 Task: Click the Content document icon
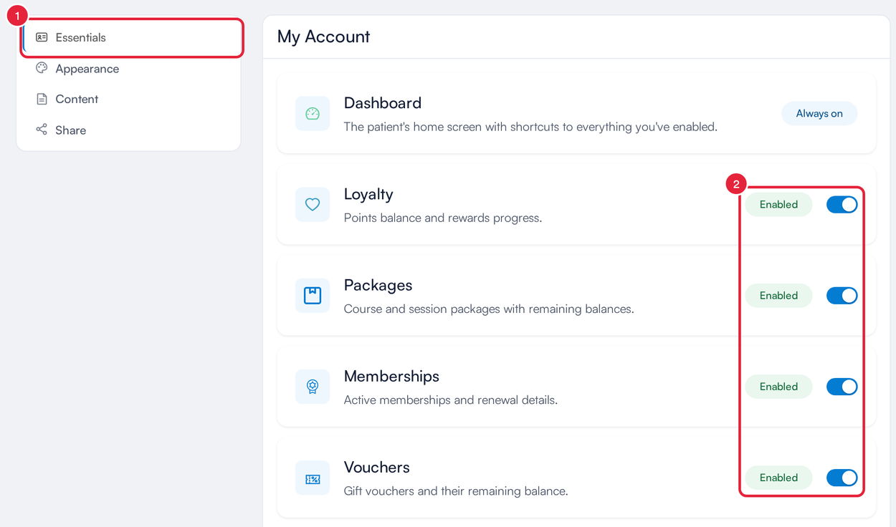click(42, 99)
